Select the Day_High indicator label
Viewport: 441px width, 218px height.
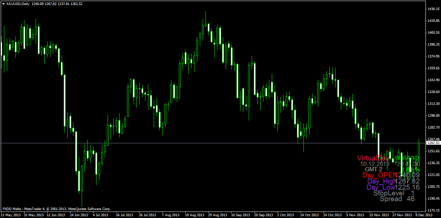[381, 181]
